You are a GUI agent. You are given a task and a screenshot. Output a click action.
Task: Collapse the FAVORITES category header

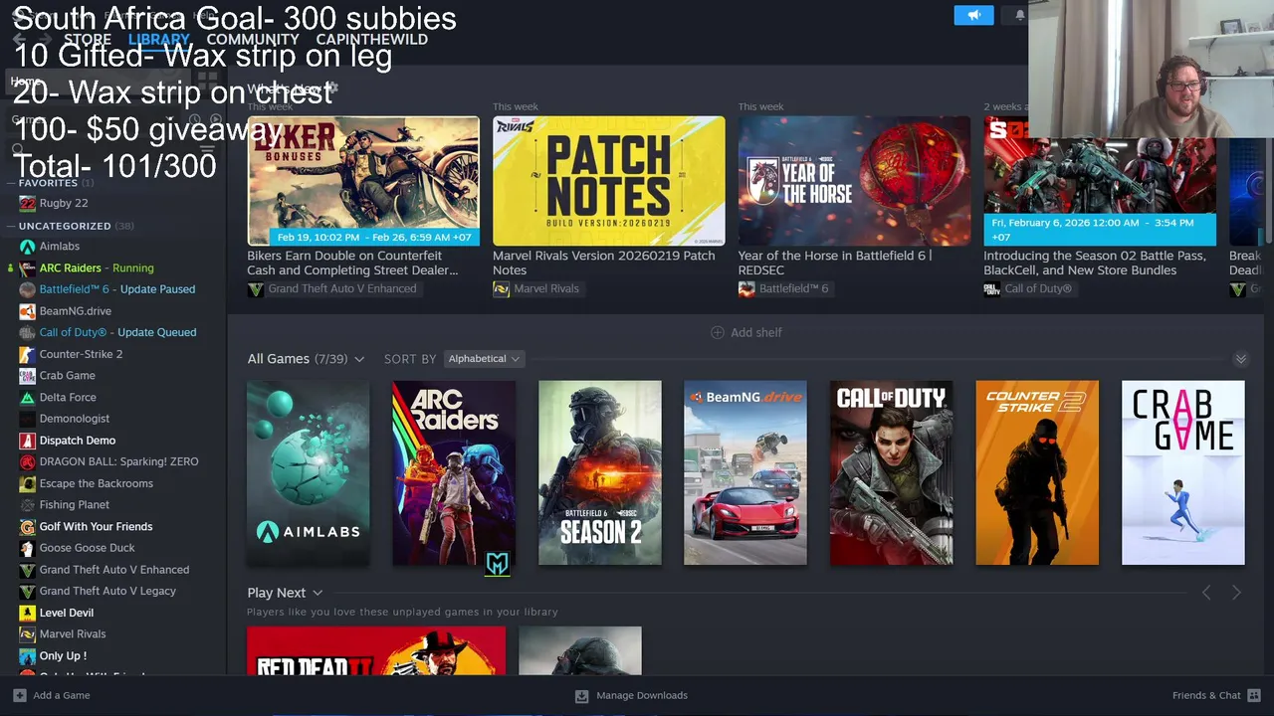pos(50,183)
